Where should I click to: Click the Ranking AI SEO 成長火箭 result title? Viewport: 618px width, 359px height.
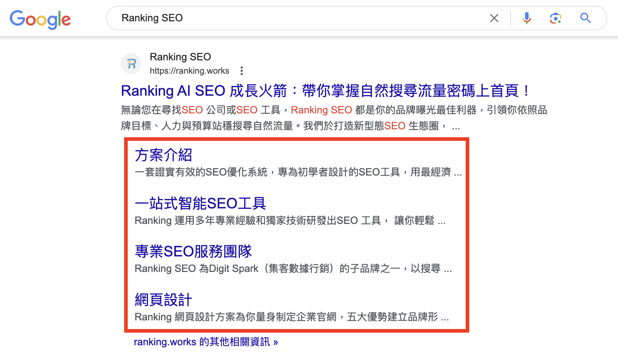(325, 91)
